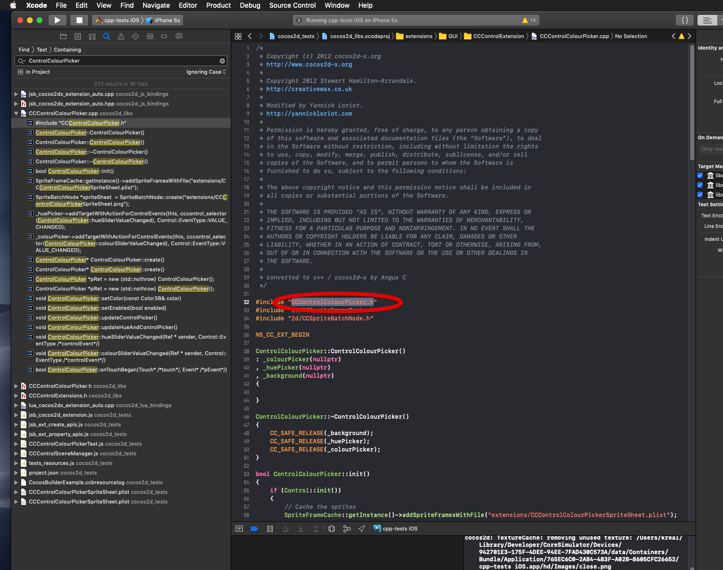Open the Product menu
Viewport: 723px width, 570px height.
[x=218, y=5]
